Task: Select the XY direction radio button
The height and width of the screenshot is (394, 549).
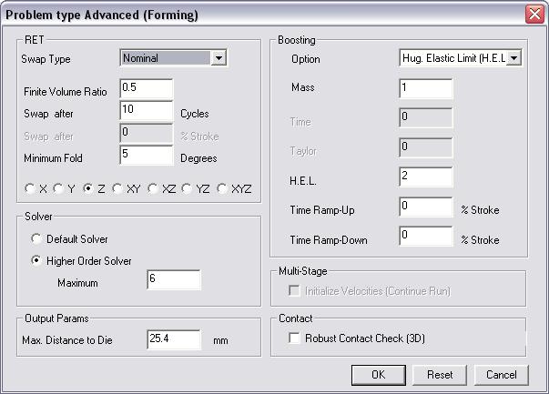Action: tap(117, 189)
